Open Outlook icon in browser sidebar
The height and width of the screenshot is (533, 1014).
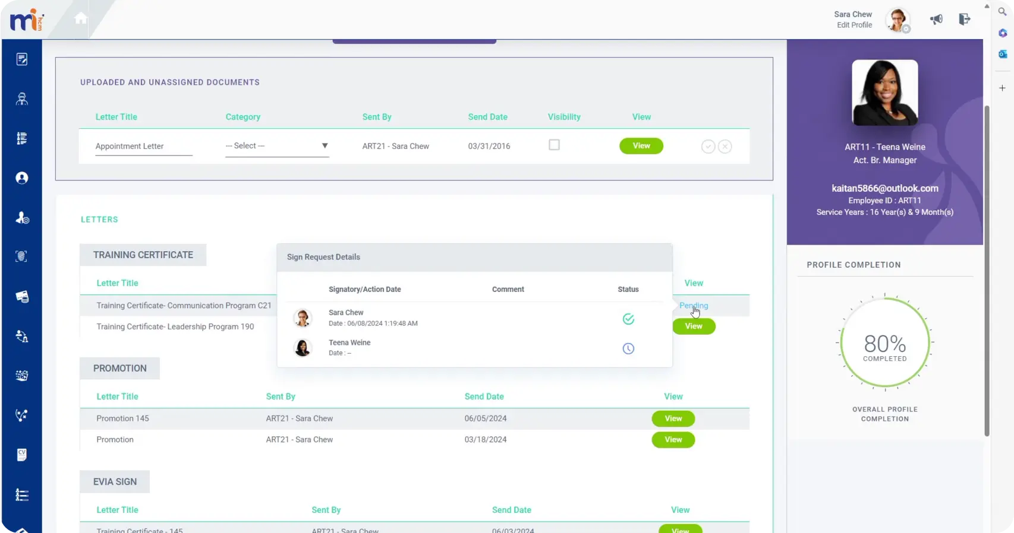click(x=1002, y=54)
